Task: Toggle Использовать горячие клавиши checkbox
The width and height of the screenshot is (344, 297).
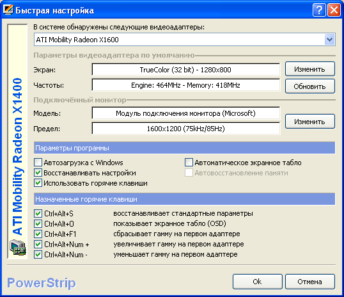Action: (38, 183)
